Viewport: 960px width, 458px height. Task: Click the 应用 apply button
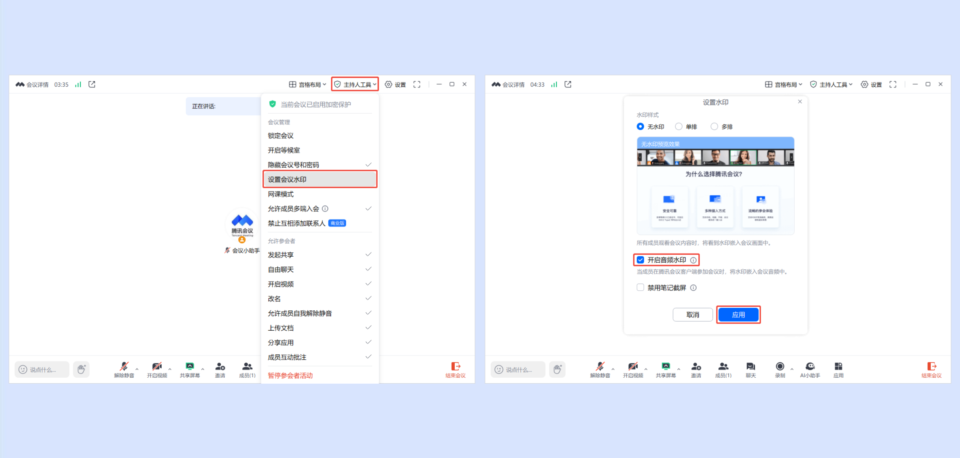click(738, 315)
